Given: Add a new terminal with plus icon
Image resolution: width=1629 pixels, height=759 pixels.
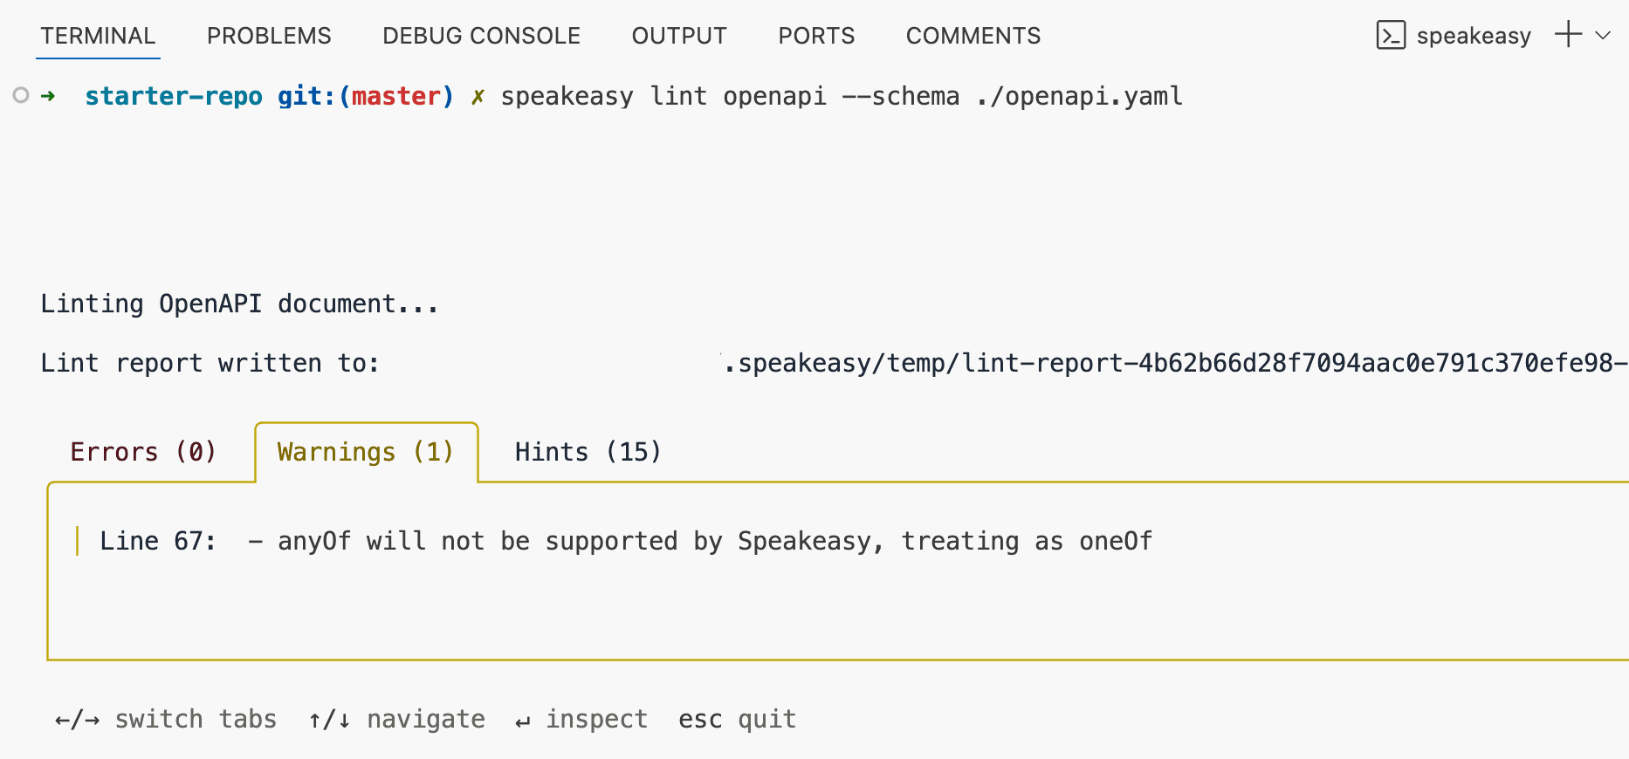Looking at the screenshot, I should [x=1569, y=34].
